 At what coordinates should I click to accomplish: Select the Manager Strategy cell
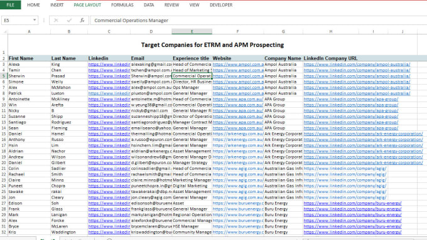click(x=192, y=162)
